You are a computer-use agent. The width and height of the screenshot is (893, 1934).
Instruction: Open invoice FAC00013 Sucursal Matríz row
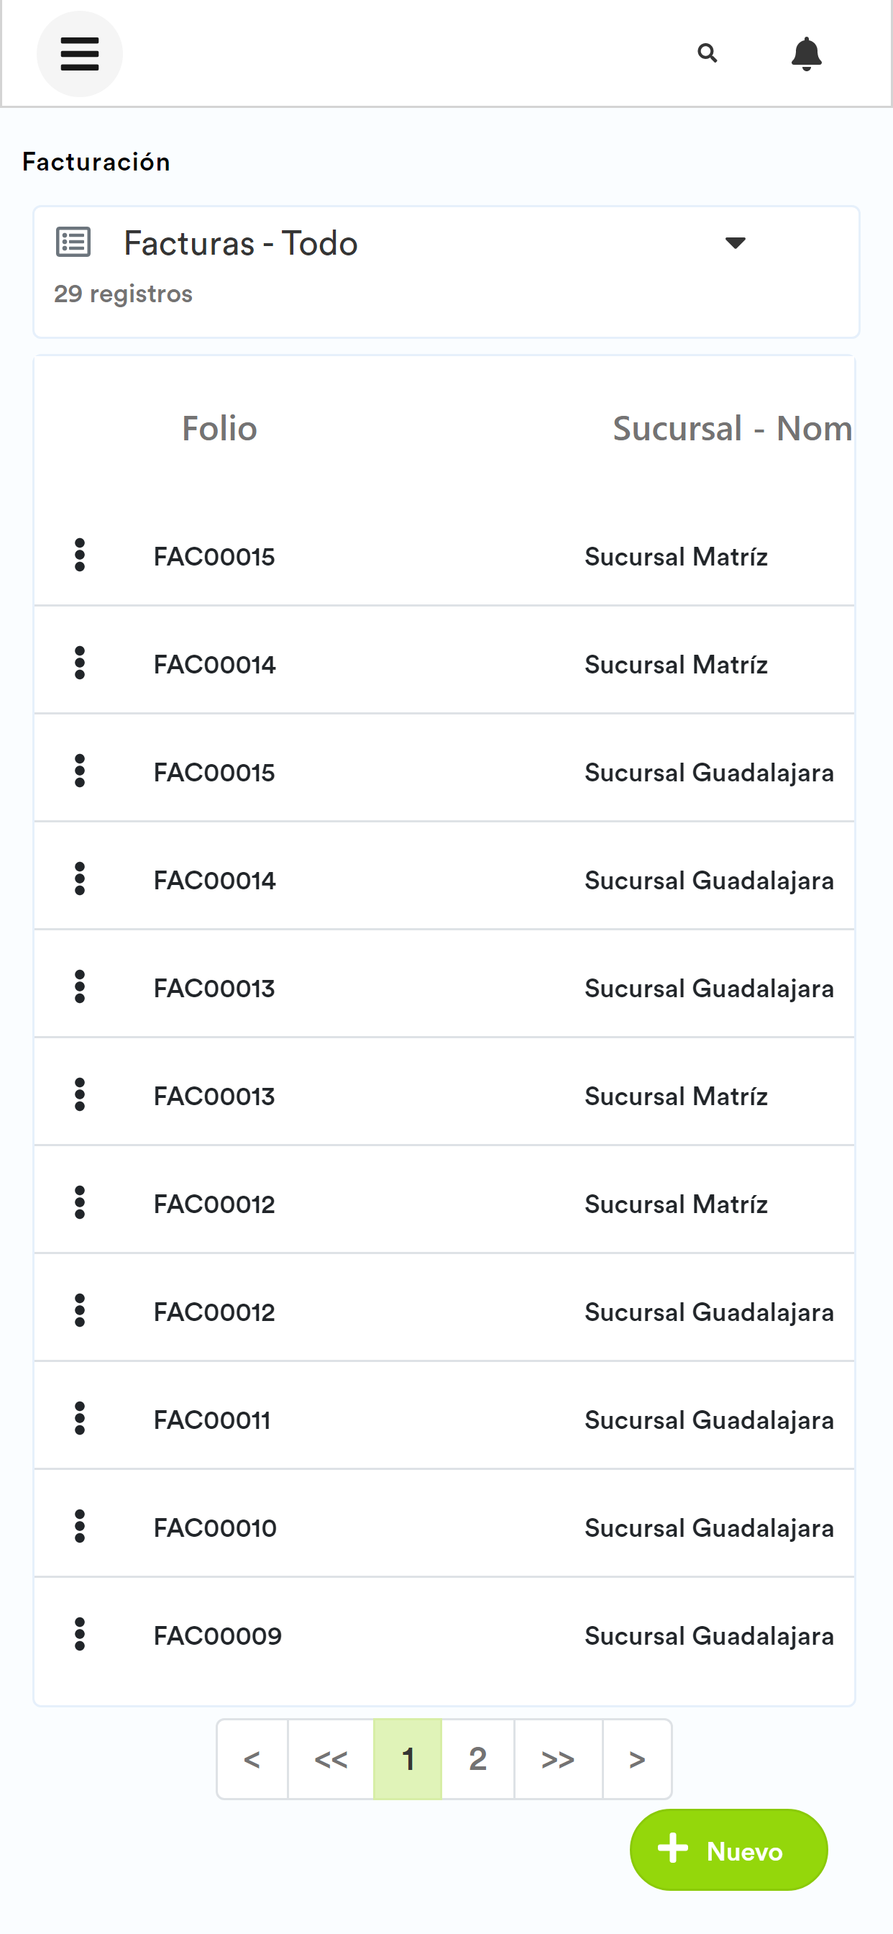[x=444, y=1095]
